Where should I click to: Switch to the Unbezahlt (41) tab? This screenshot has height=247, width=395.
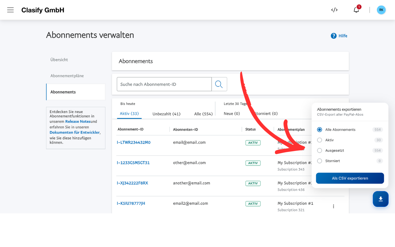pos(166,114)
